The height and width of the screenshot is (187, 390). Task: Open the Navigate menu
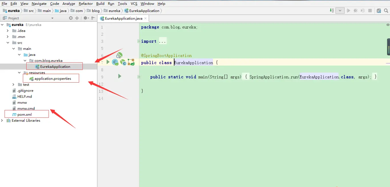(39, 3)
